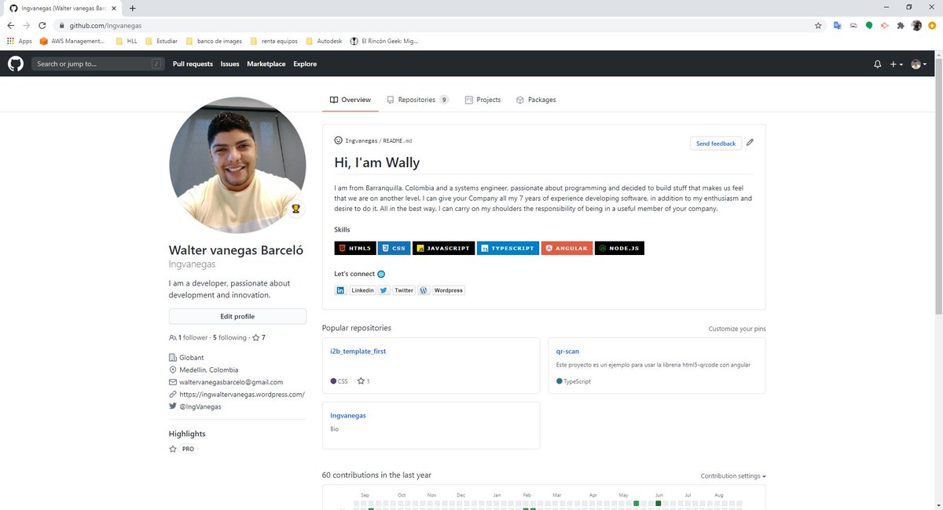943x510 pixels.
Task: Go back to the previous page
Action: click(x=10, y=25)
